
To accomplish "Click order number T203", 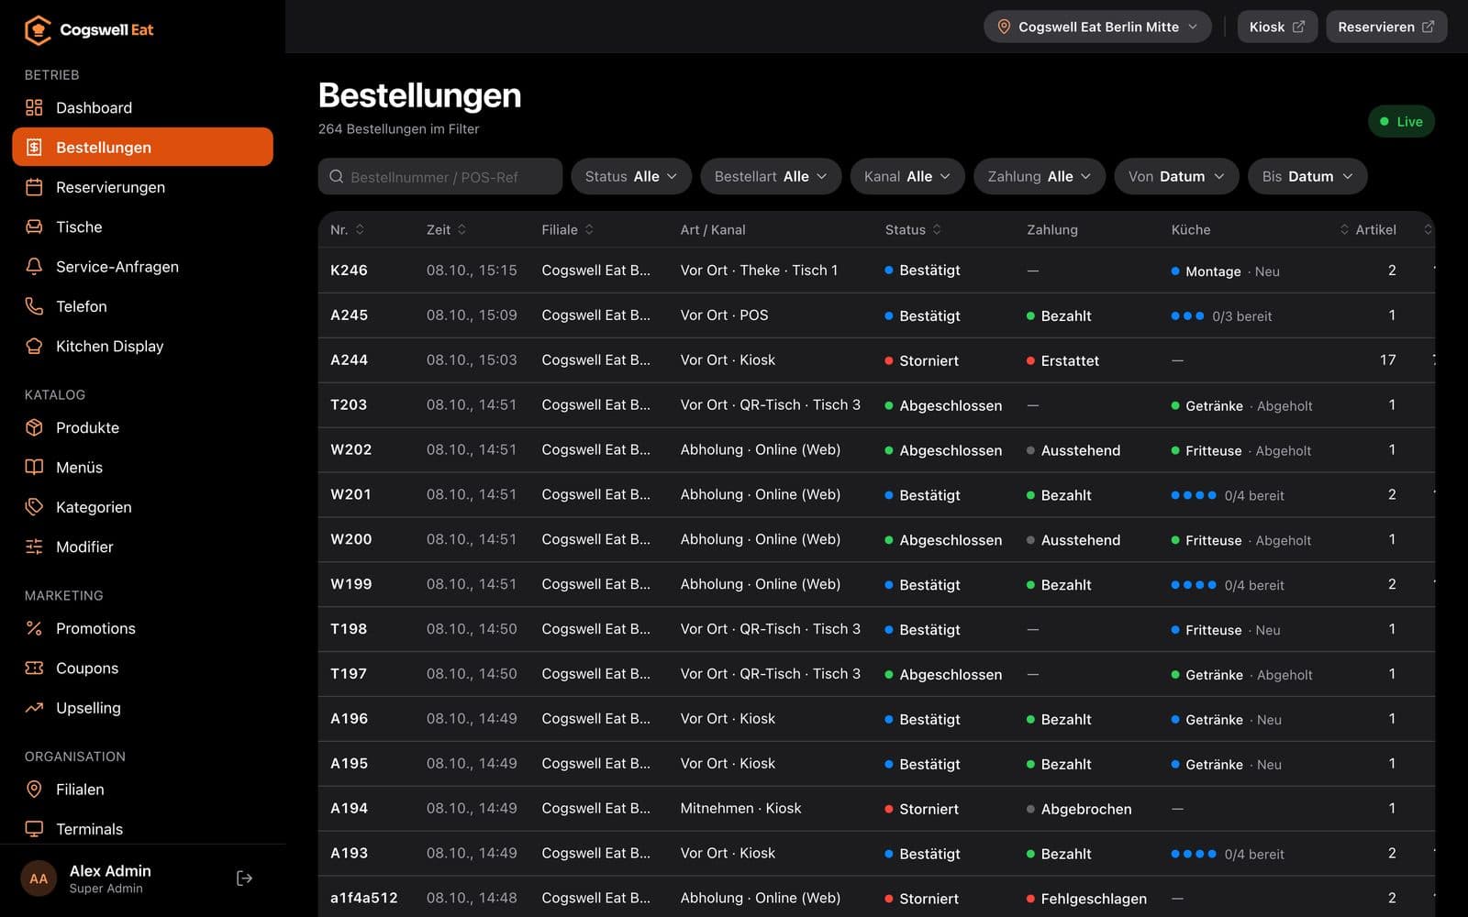I will pos(349,404).
